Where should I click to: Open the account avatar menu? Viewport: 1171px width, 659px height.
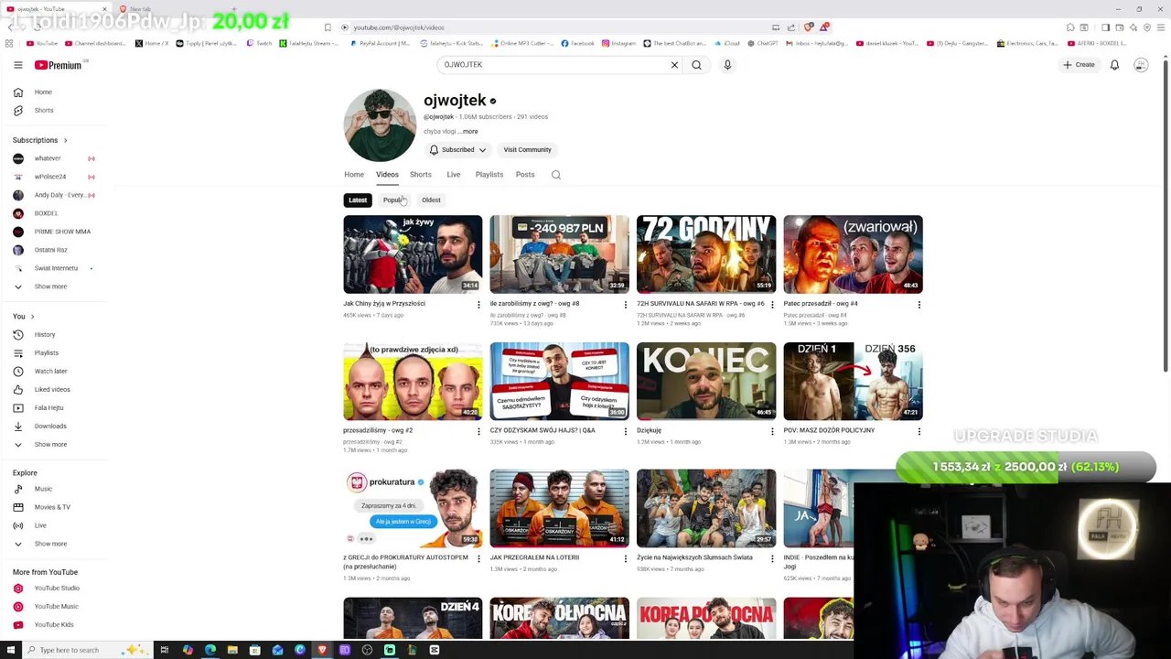(1141, 65)
